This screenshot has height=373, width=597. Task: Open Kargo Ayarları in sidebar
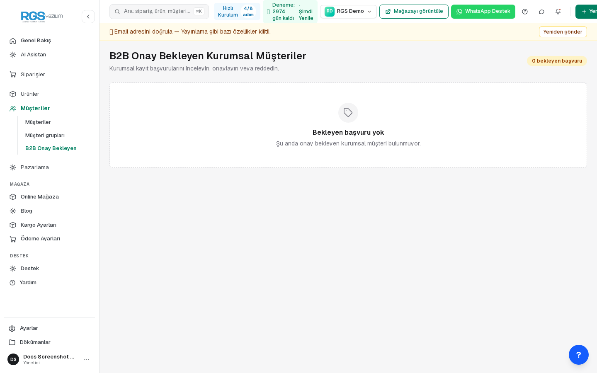[x=50, y=225]
